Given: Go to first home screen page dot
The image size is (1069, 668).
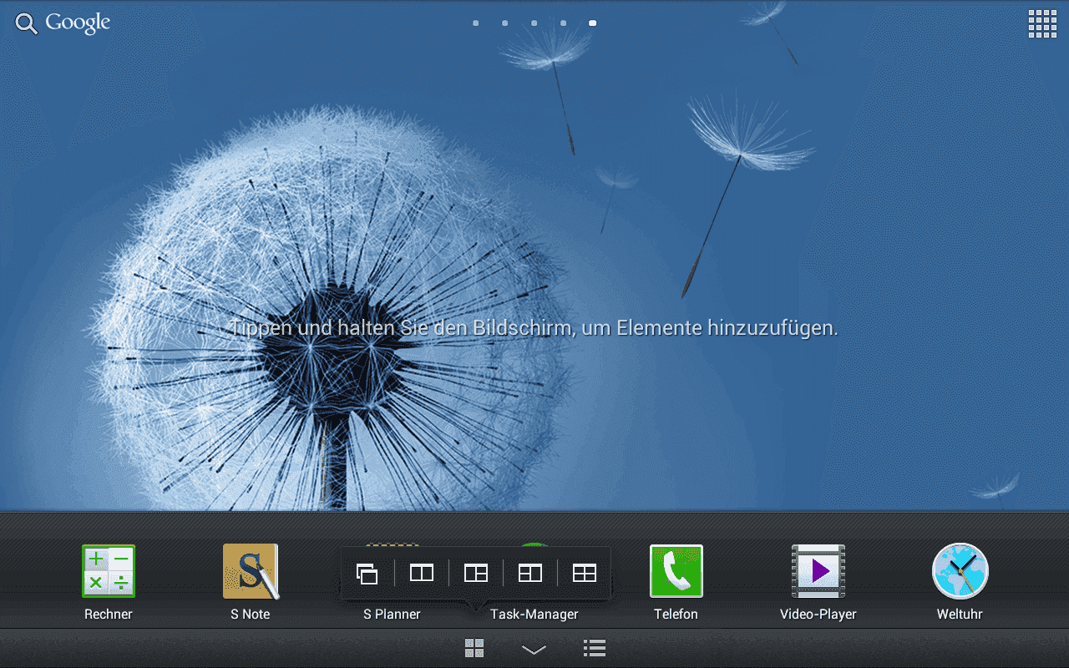Looking at the screenshot, I should coord(476,23).
